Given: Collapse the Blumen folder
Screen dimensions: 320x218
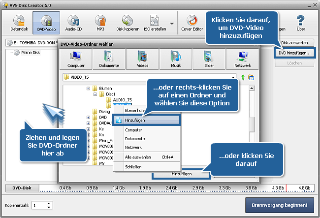Looking at the screenshot, I should [88, 89].
